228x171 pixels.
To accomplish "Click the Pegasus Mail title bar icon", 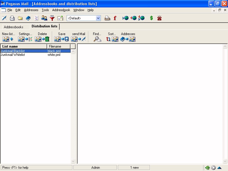I will point(3,4).
